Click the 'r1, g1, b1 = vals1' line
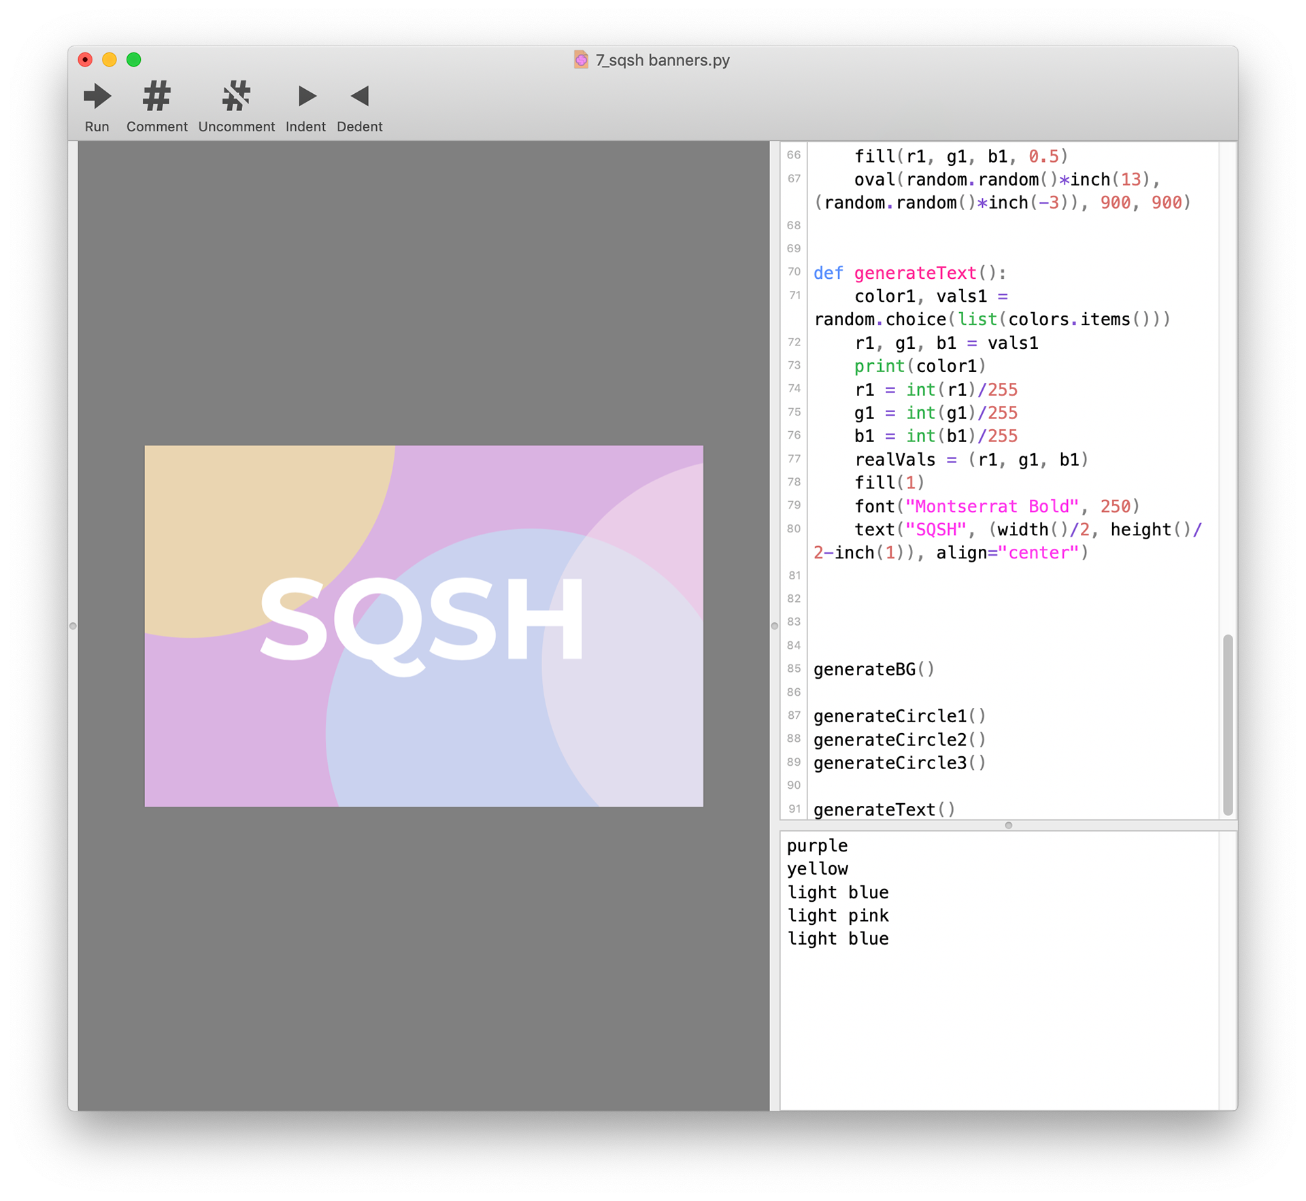The image size is (1306, 1201). point(946,343)
